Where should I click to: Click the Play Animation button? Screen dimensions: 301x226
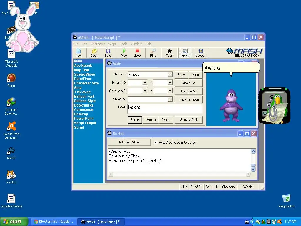[188, 99]
